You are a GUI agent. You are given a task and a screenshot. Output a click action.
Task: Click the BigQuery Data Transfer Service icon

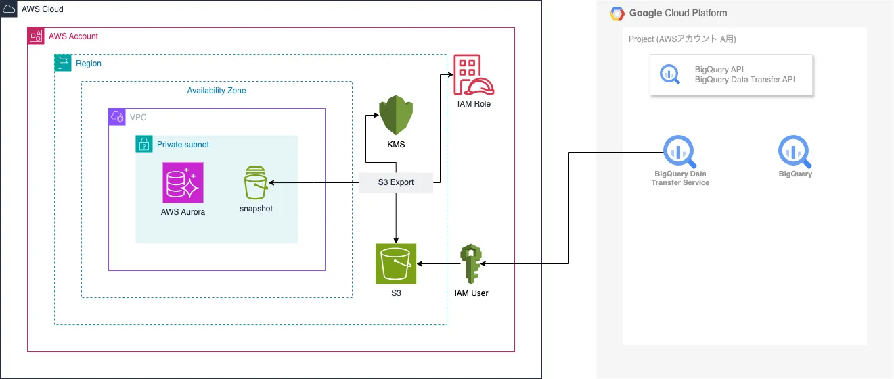(679, 151)
